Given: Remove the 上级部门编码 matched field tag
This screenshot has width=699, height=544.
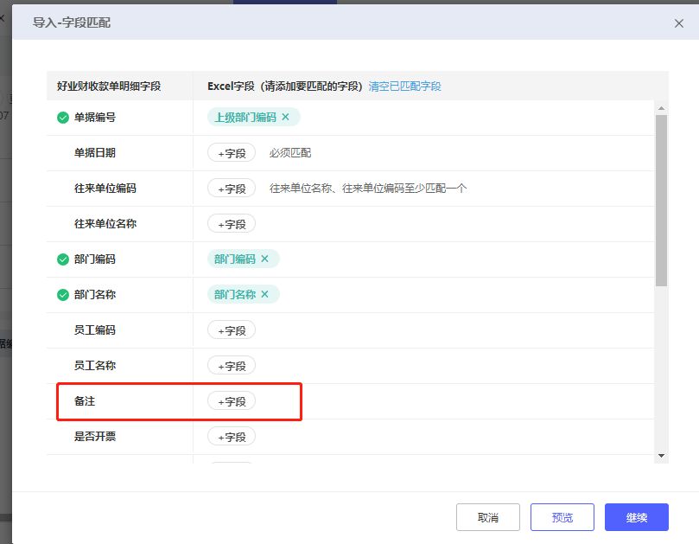Looking at the screenshot, I should [x=286, y=117].
